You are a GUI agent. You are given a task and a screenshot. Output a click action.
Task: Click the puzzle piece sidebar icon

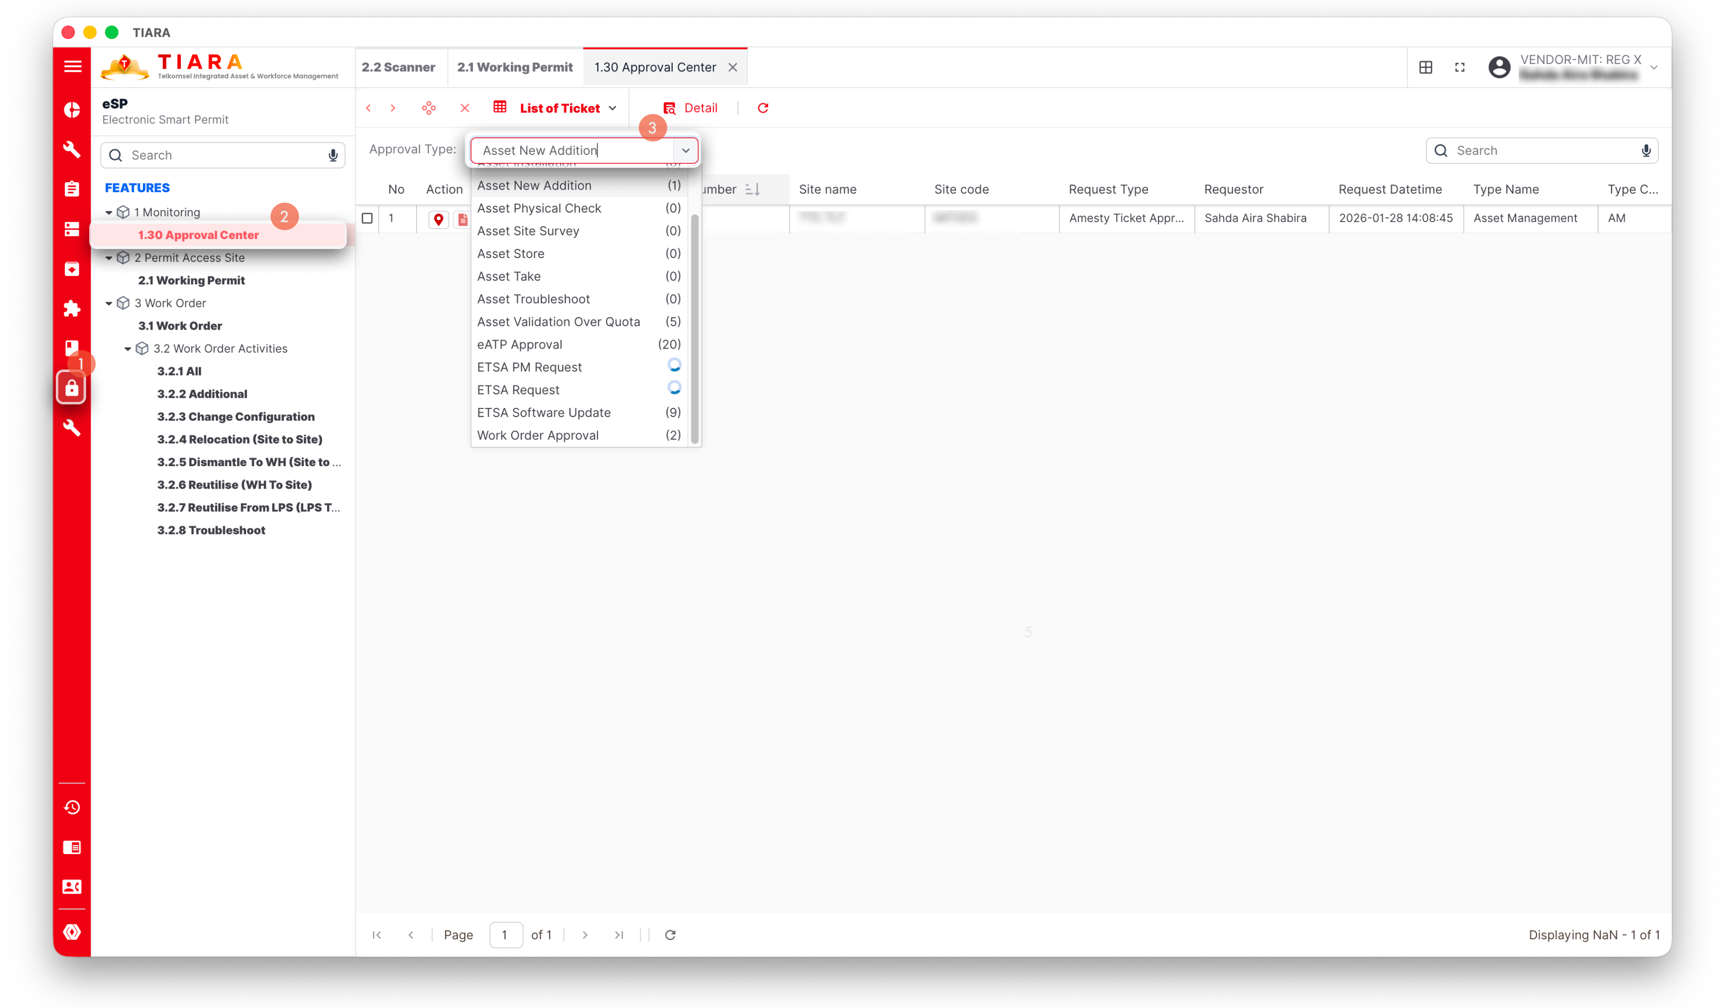tap(72, 309)
